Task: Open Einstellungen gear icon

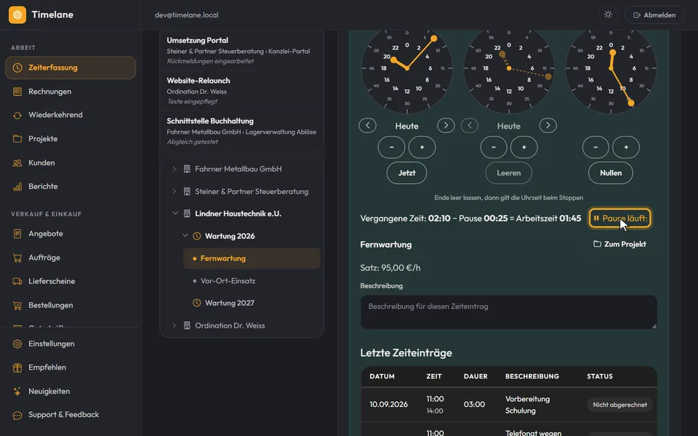Action: [x=17, y=344]
